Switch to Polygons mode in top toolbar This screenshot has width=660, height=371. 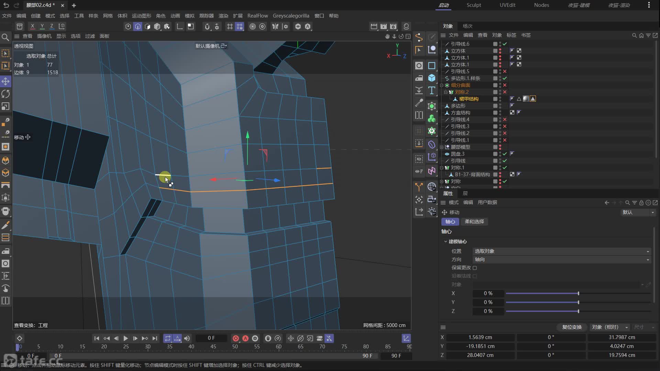point(147,26)
